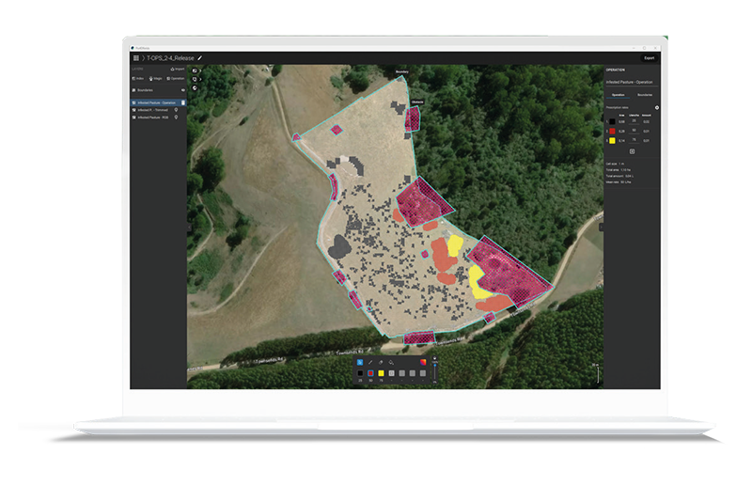Expand the second map tool chevron
This screenshot has width=752, height=503.
(x=200, y=79)
